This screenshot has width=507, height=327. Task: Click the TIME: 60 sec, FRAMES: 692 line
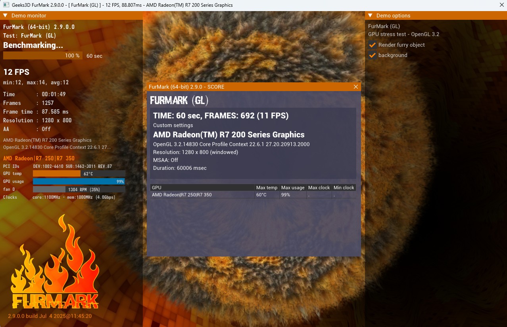pyautogui.click(x=221, y=116)
